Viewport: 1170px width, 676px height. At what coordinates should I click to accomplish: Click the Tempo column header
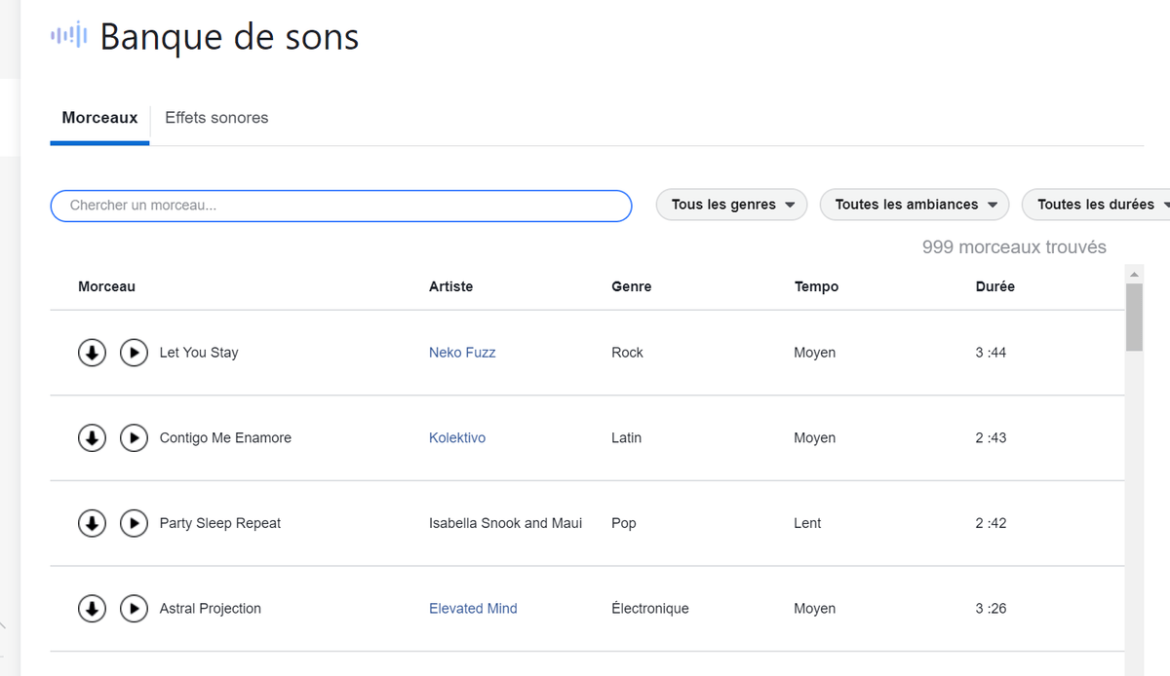pyautogui.click(x=817, y=286)
